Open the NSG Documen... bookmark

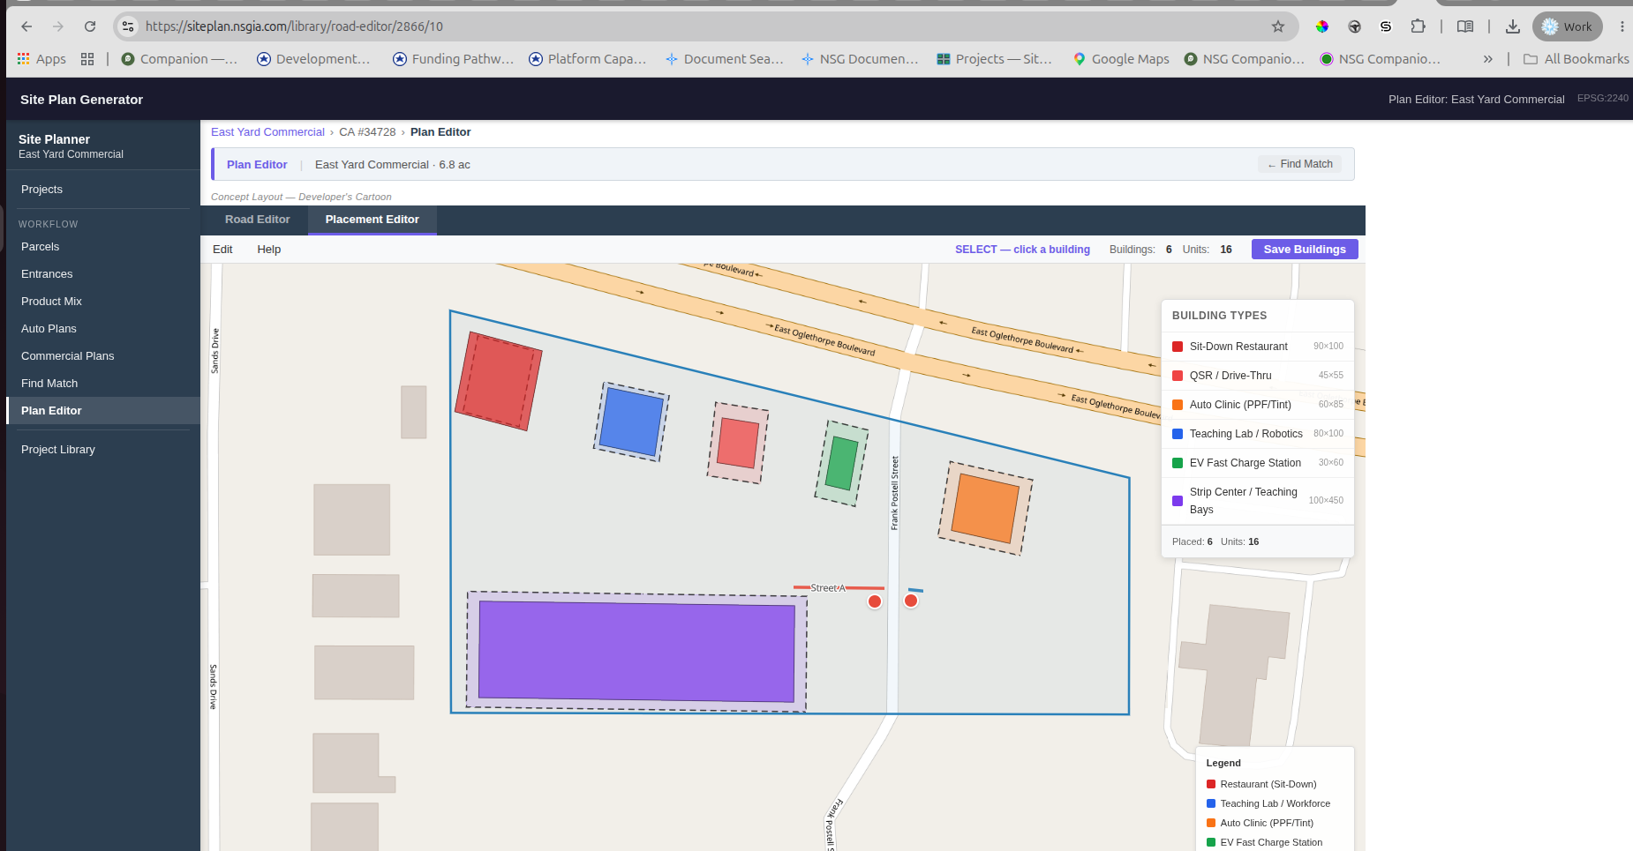(860, 59)
